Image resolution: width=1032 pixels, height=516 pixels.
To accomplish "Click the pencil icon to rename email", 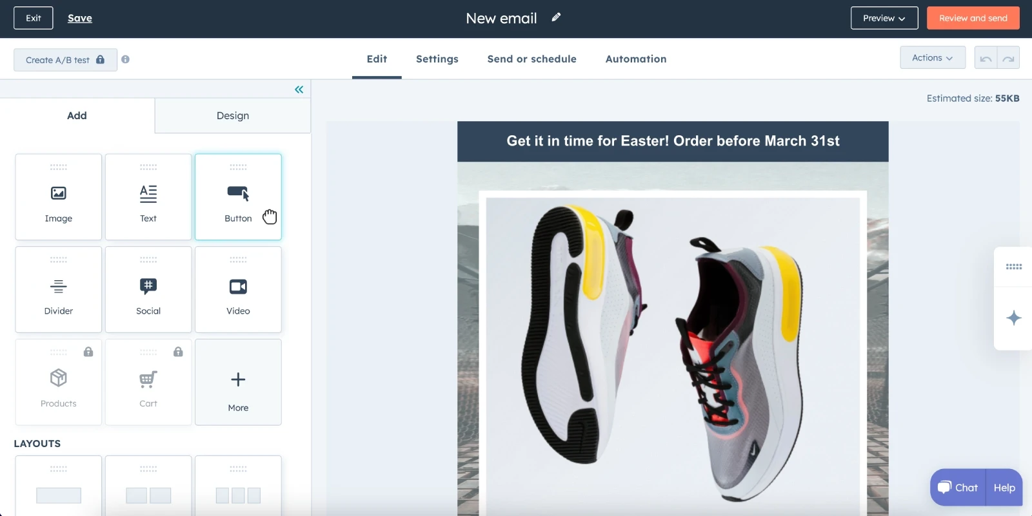I will [x=556, y=17].
